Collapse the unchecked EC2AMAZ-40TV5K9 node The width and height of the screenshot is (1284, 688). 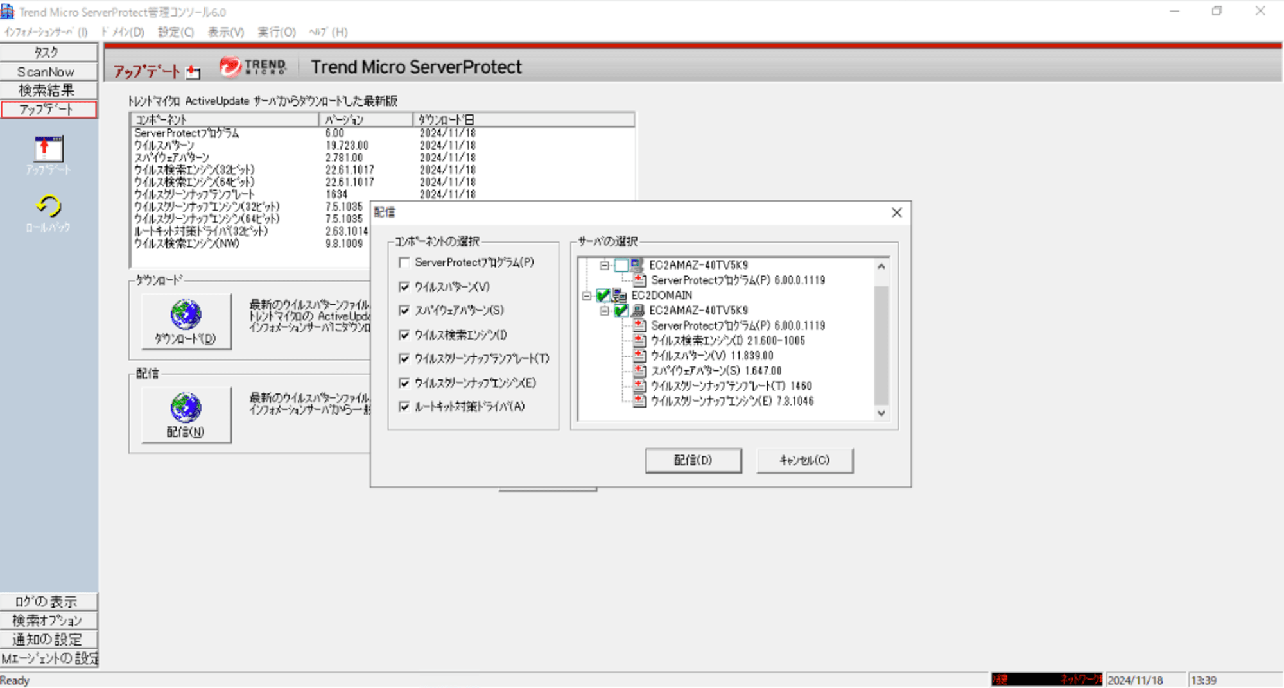coord(604,265)
